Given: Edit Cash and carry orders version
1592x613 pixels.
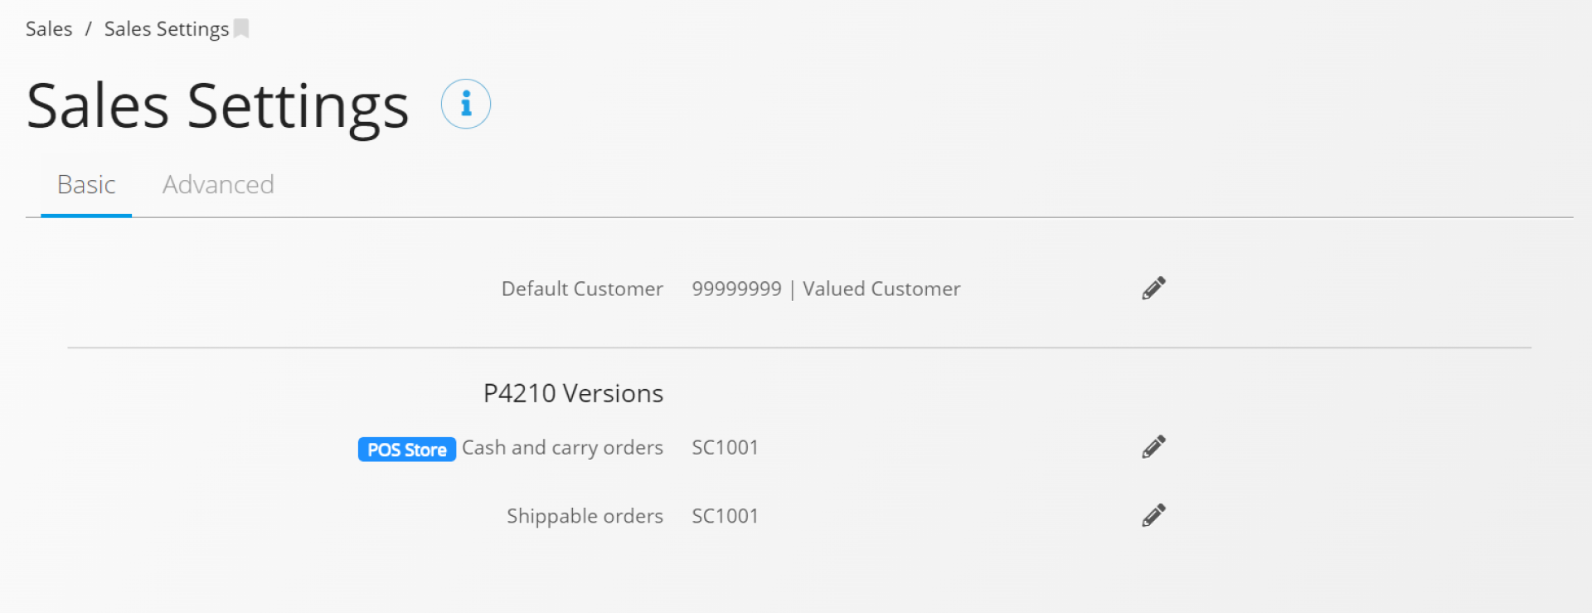Looking at the screenshot, I should click(1153, 447).
